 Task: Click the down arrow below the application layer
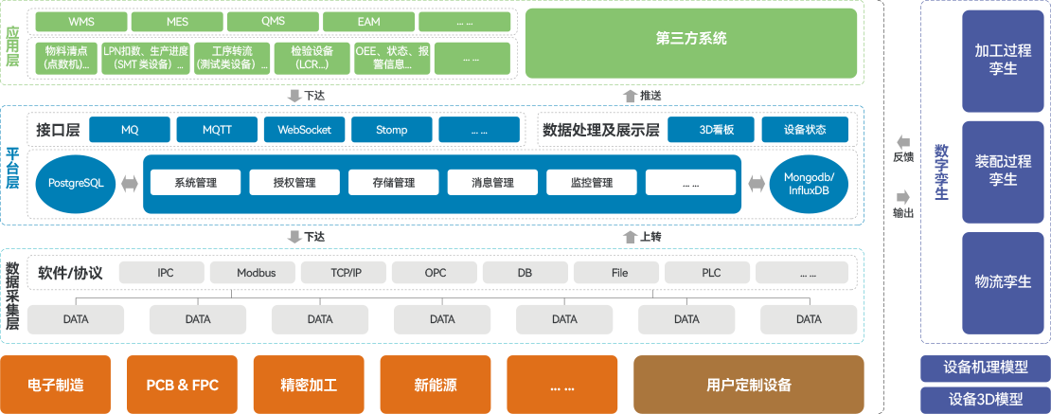294,96
